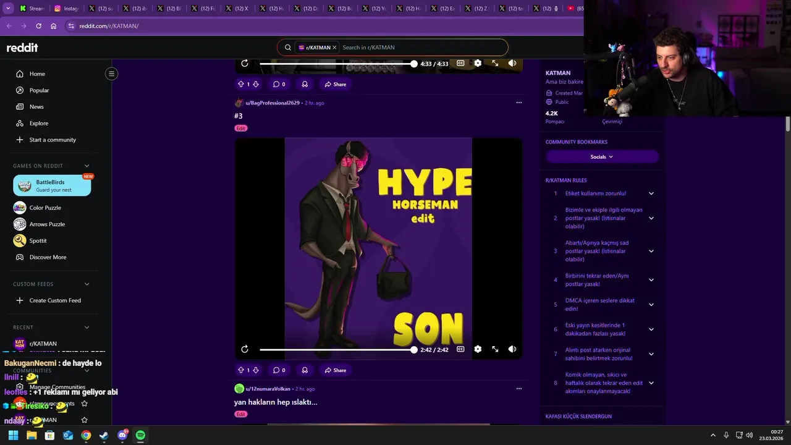
Task: Make the 4:33 video fullscreen
Action: pyautogui.click(x=495, y=63)
